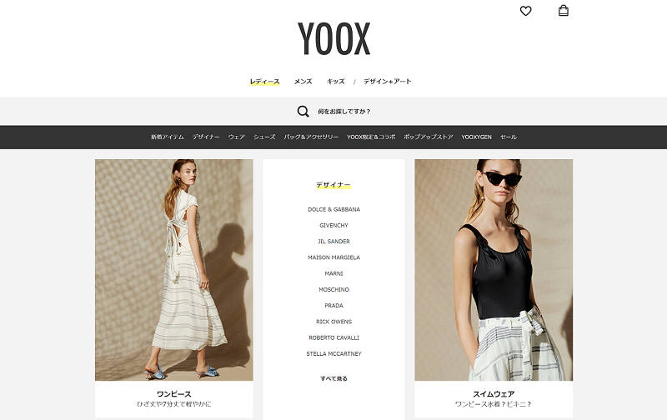Go to デザイン+アート section

(387, 81)
